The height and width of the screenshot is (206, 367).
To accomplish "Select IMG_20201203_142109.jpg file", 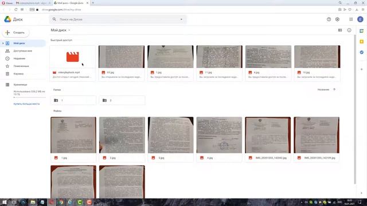I will click(x=317, y=139).
